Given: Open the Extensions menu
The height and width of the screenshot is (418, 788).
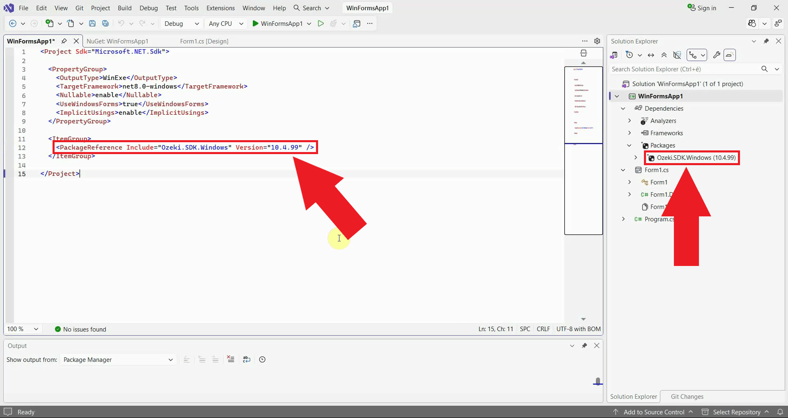Looking at the screenshot, I should (x=220, y=8).
